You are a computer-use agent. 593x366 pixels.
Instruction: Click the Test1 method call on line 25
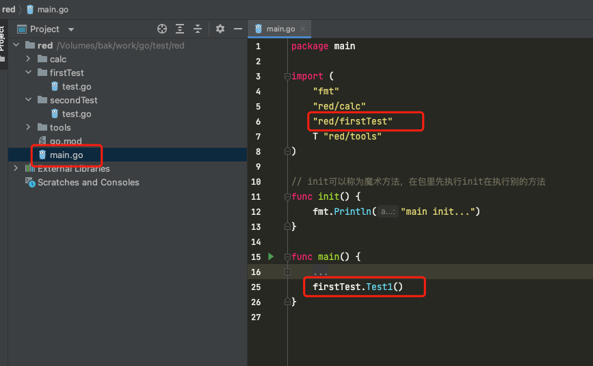pyautogui.click(x=380, y=287)
